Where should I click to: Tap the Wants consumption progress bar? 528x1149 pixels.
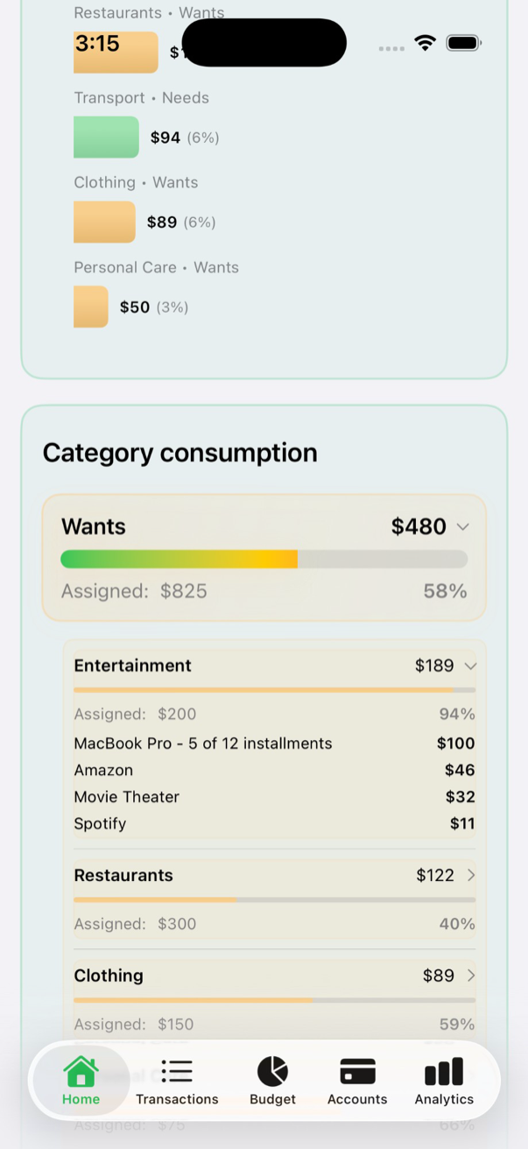tap(264, 559)
